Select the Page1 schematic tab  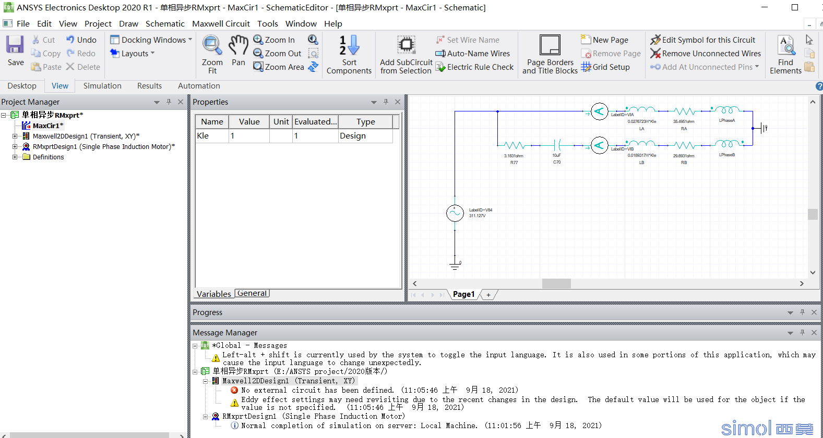[464, 294]
